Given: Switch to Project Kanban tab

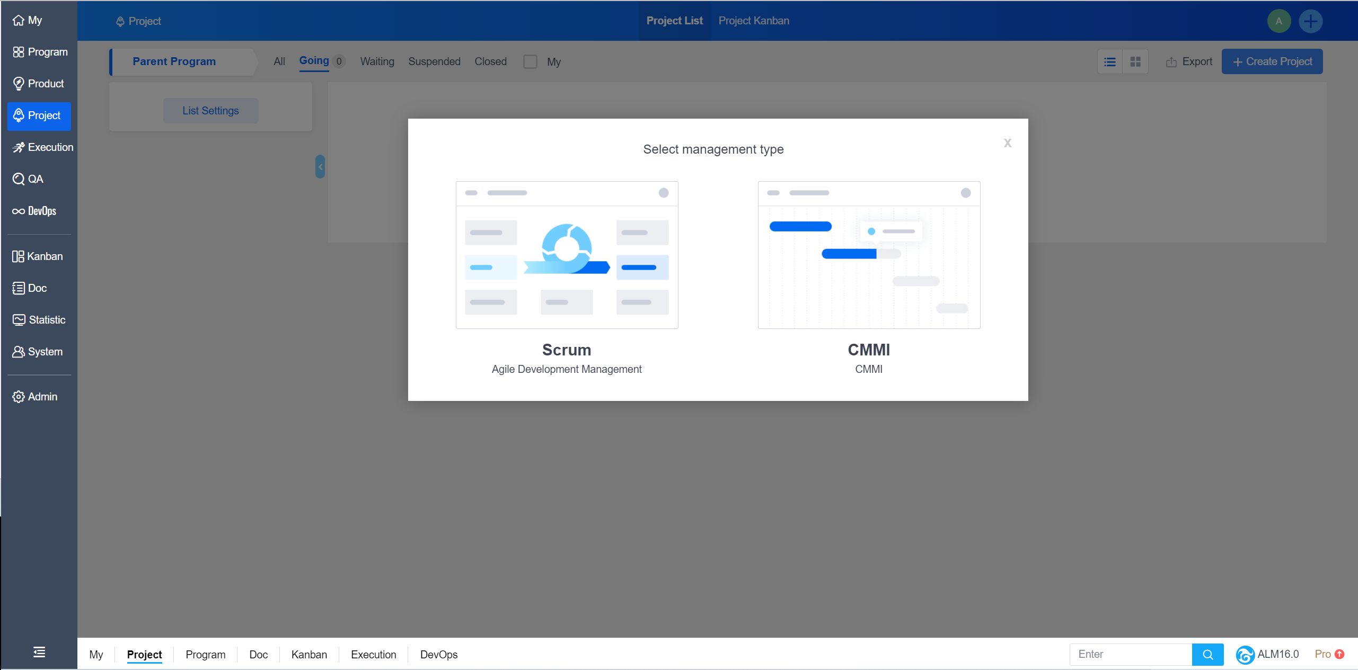Looking at the screenshot, I should coord(753,21).
